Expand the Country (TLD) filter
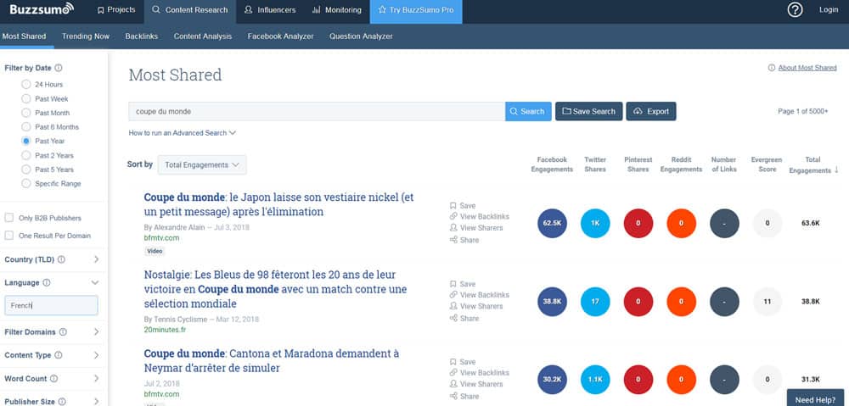This screenshot has height=406, width=849. point(96,259)
